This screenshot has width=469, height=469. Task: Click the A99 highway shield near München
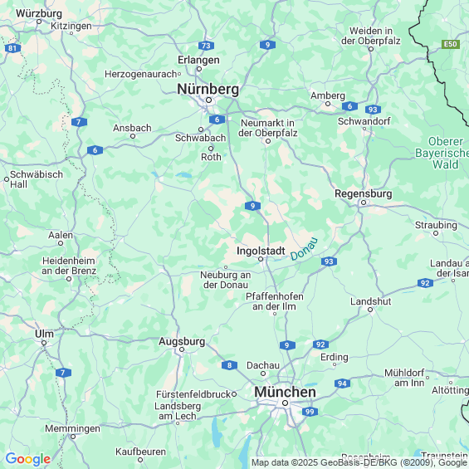point(310,412)
